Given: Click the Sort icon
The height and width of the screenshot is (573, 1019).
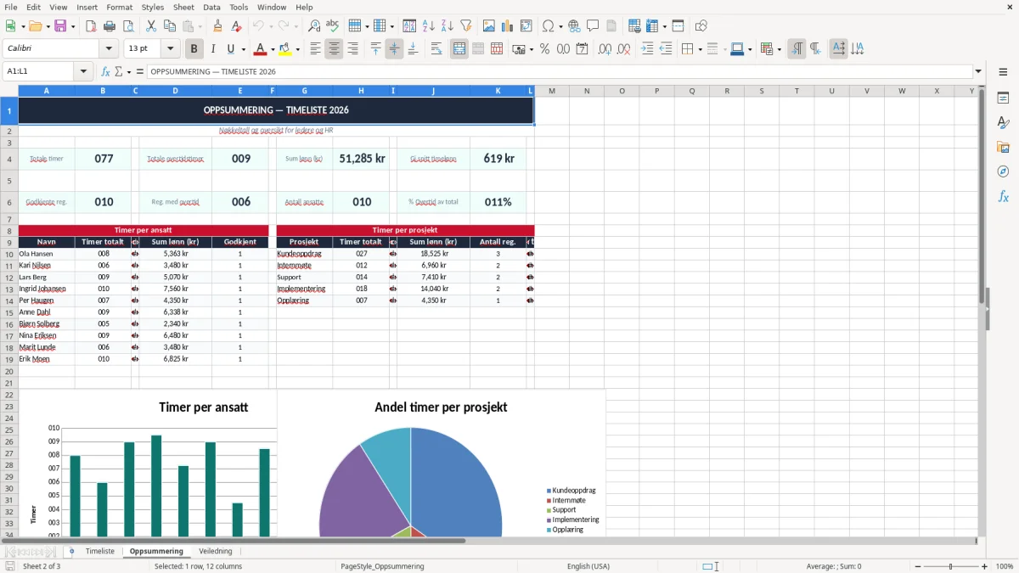Looking at the screenshot, I should [409, 26].
